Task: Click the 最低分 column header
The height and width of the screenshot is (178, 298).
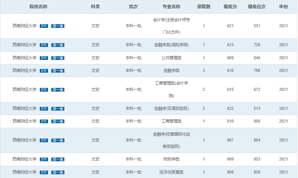Action: pos(230,7)
